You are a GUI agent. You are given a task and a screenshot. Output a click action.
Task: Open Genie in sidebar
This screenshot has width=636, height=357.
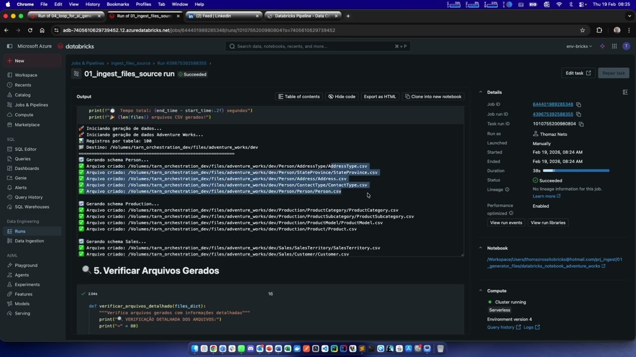coord(20,178)
